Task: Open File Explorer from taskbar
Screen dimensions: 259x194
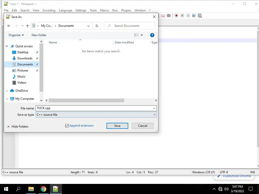Action: 31,189
